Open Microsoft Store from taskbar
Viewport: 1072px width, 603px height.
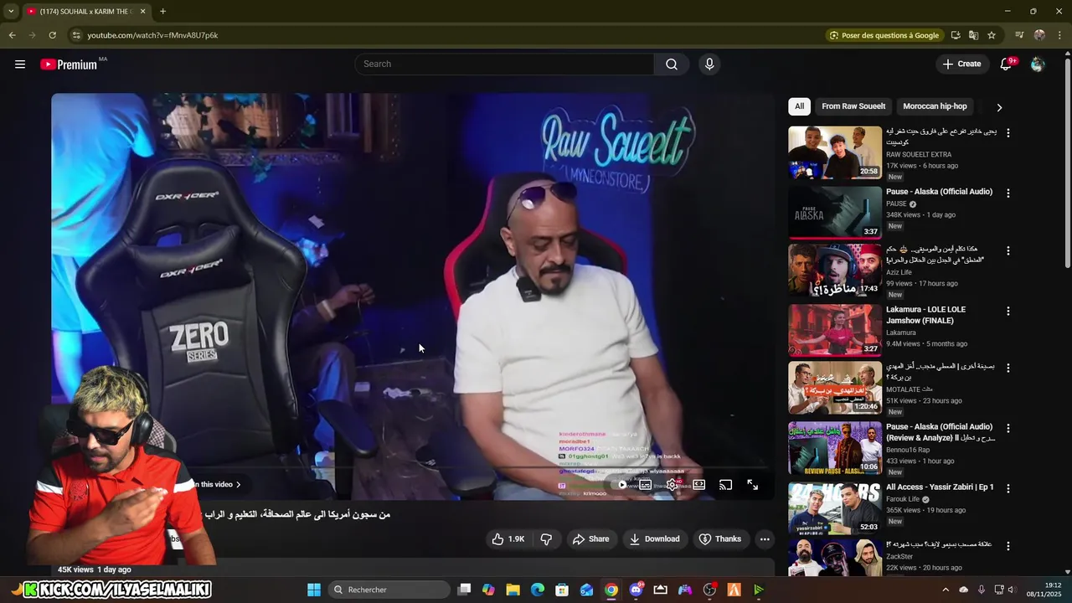[x=562, y=590]
